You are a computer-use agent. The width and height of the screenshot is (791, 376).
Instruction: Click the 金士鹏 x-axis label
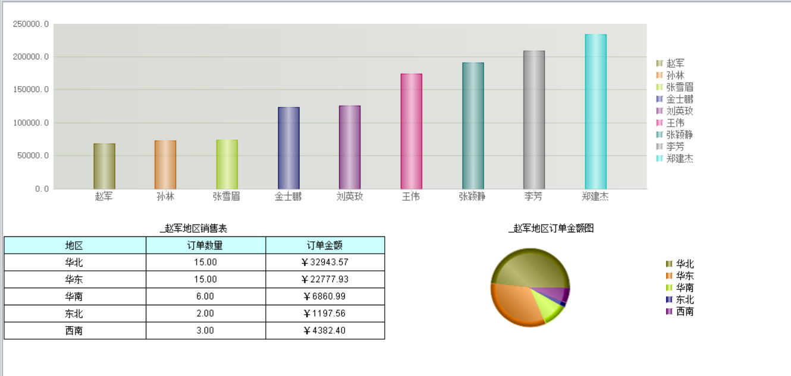pyautogui.click(x=288, y=197)
